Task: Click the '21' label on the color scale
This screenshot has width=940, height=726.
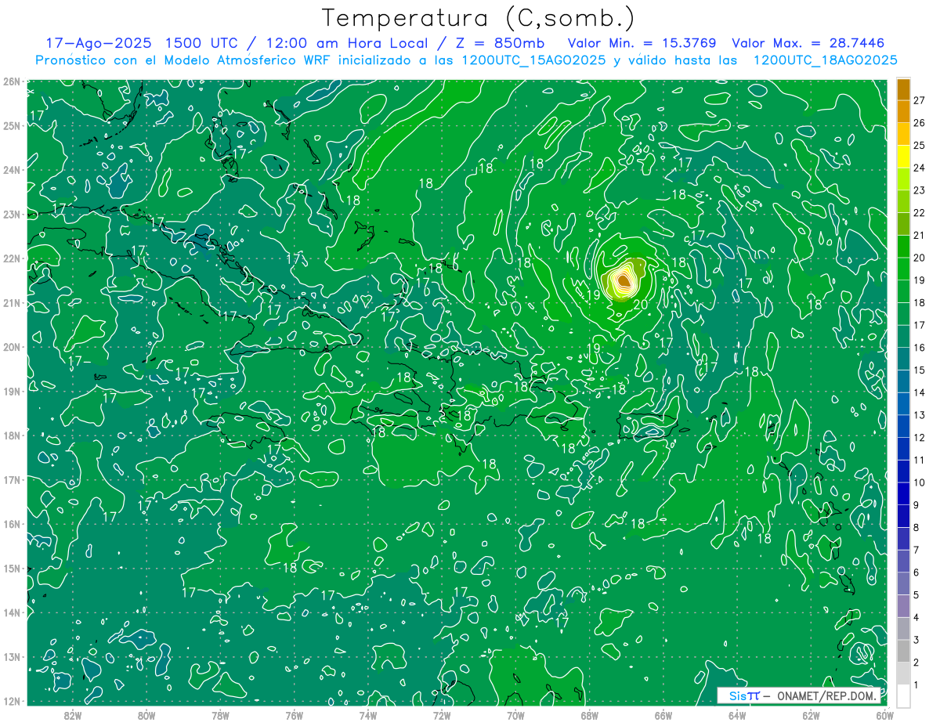Action: pos(920,235)
